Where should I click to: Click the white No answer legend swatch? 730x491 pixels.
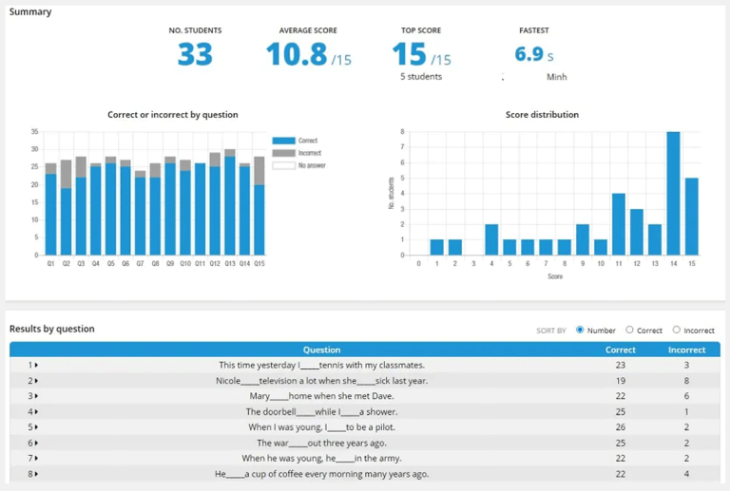coord(283,165)
